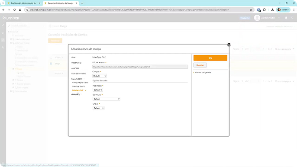Screen dimensions: 297x167
Task: Open the Chrome three-dot menu
Action: 294,10
